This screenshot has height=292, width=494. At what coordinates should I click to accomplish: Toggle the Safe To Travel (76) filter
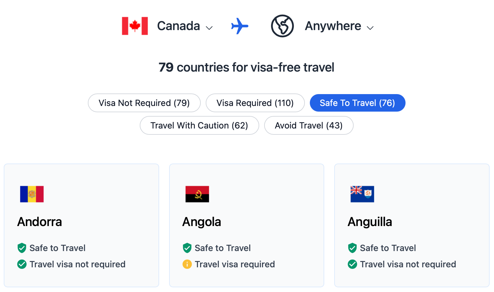pos(357,103)
